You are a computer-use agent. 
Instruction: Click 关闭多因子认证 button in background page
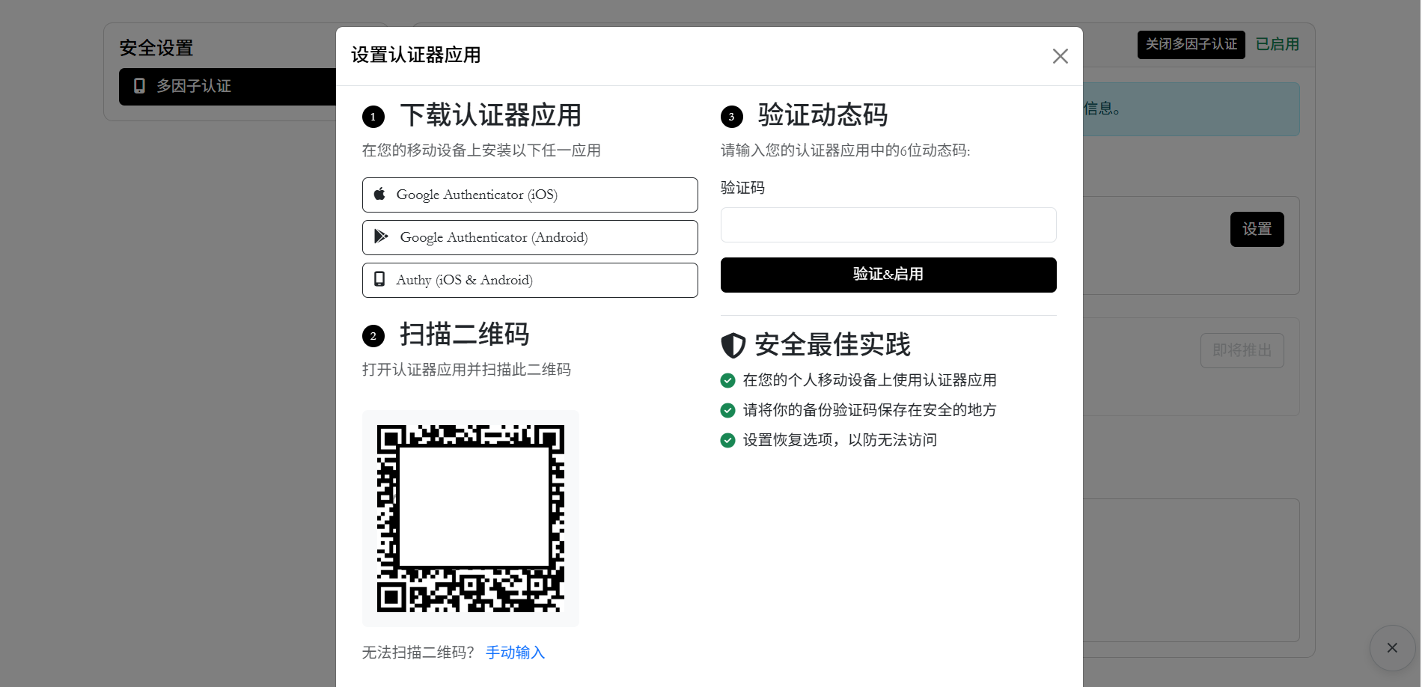point(1191,45)
